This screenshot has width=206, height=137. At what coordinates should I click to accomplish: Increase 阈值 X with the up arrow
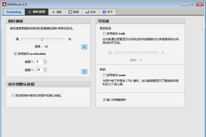tap(45, 60)
